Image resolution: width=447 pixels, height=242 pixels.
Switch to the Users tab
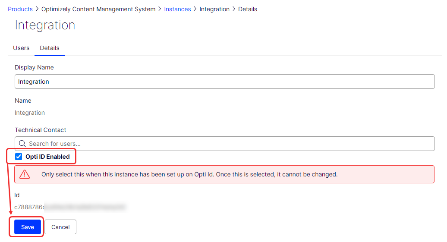21,48
